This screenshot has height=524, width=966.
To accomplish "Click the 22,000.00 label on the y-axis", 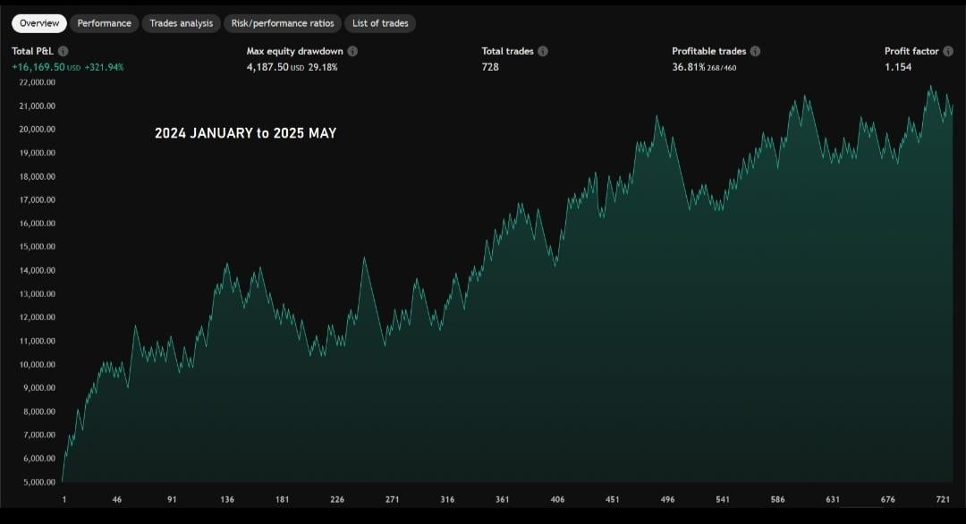I will tap(37, 82).
